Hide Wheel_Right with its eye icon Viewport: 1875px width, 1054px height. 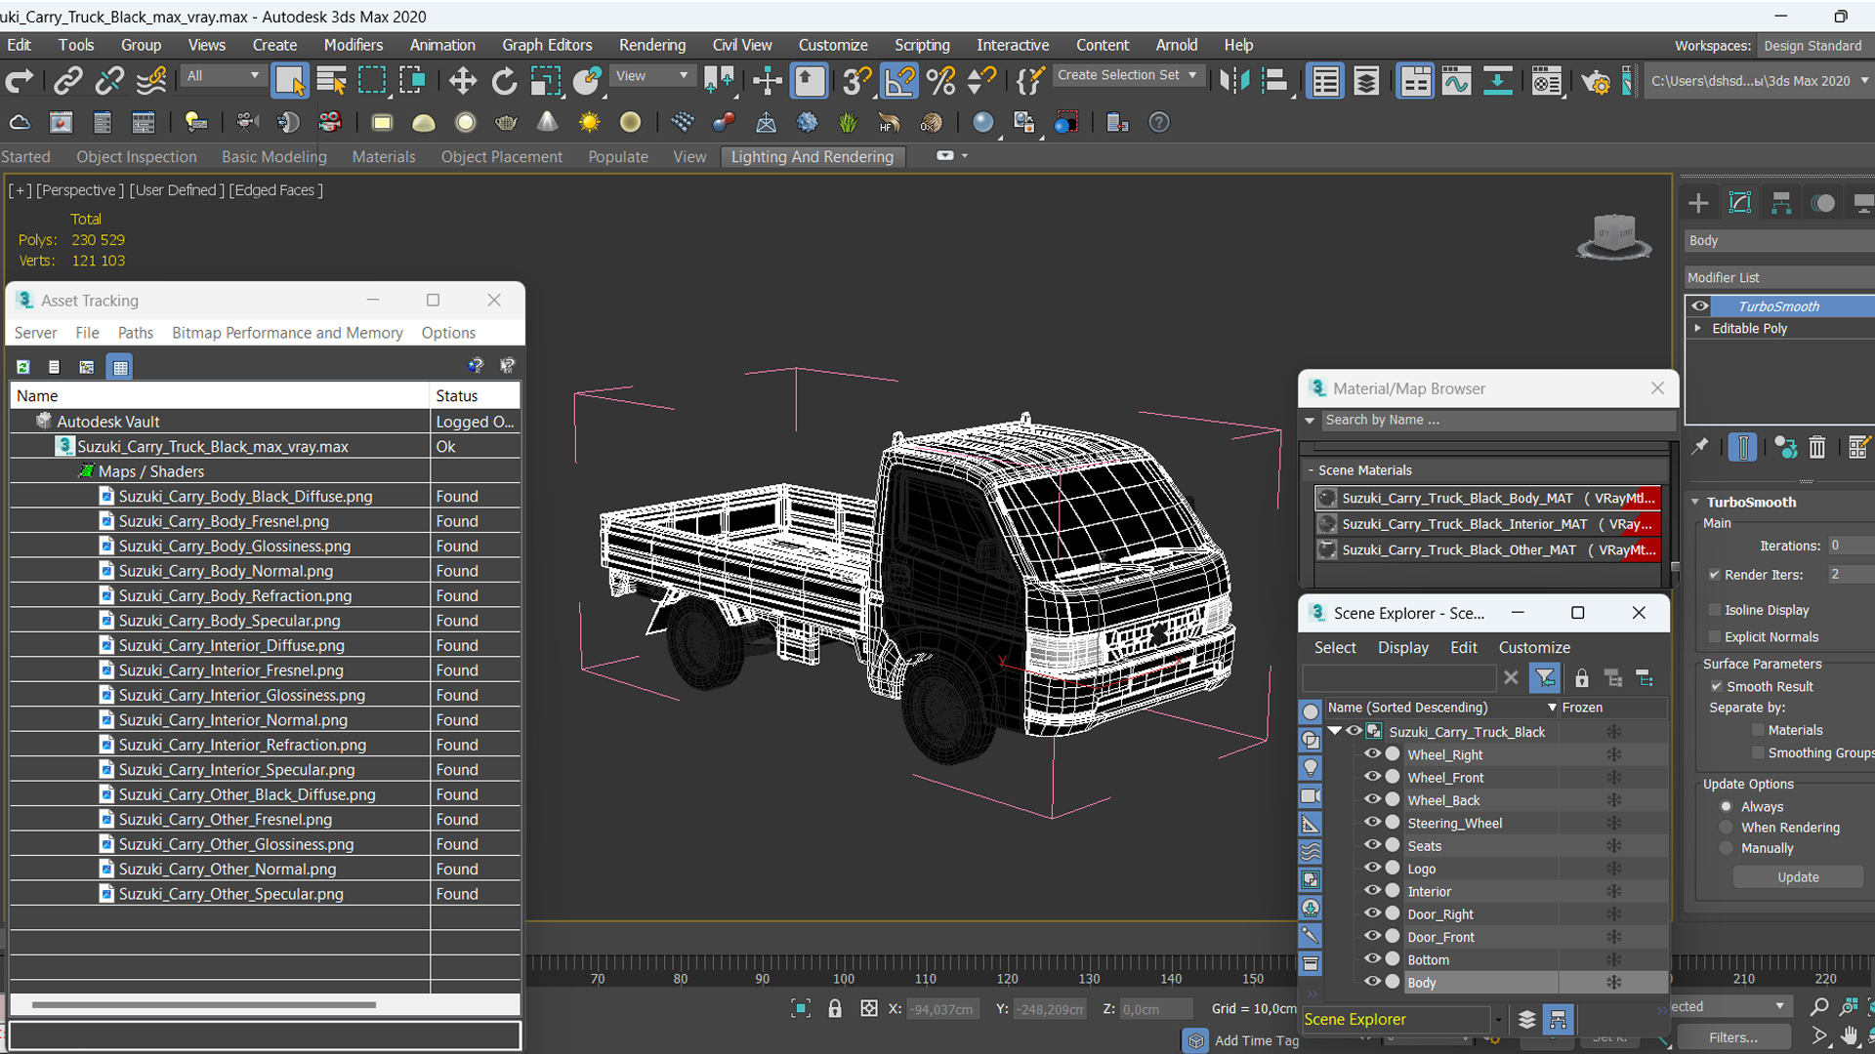(x=1372, y=754)
